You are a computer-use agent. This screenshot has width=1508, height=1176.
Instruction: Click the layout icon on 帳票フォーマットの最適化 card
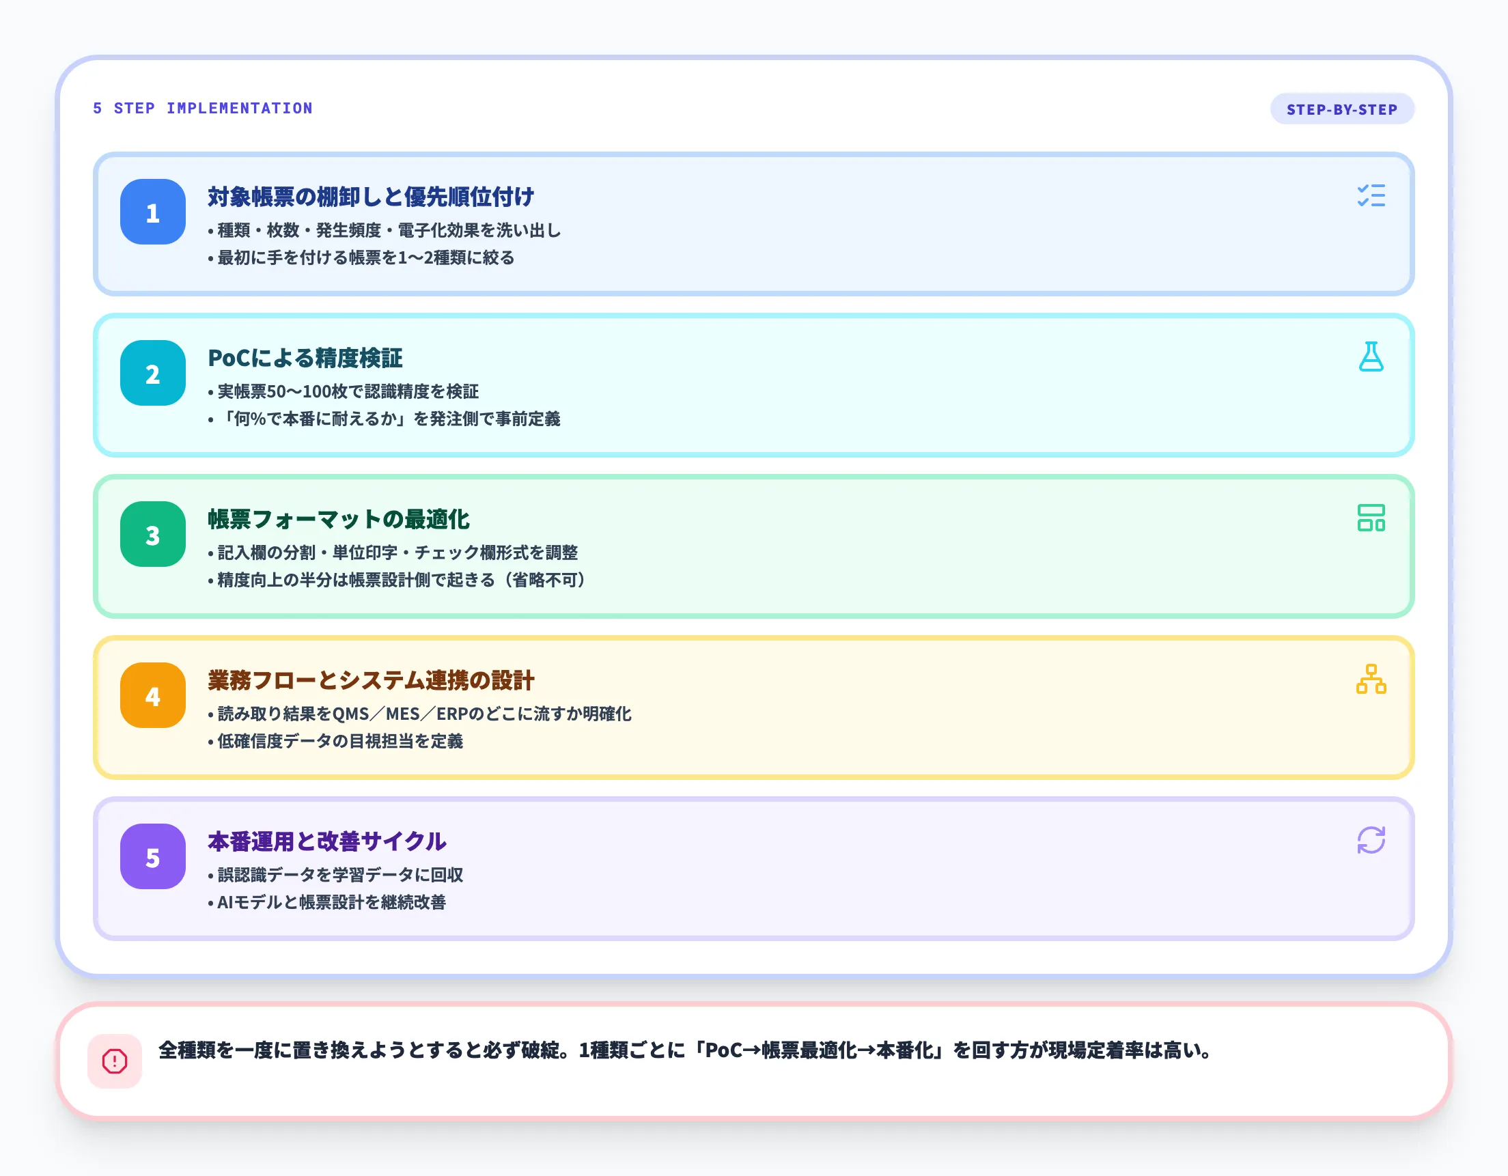[1373, 520]
